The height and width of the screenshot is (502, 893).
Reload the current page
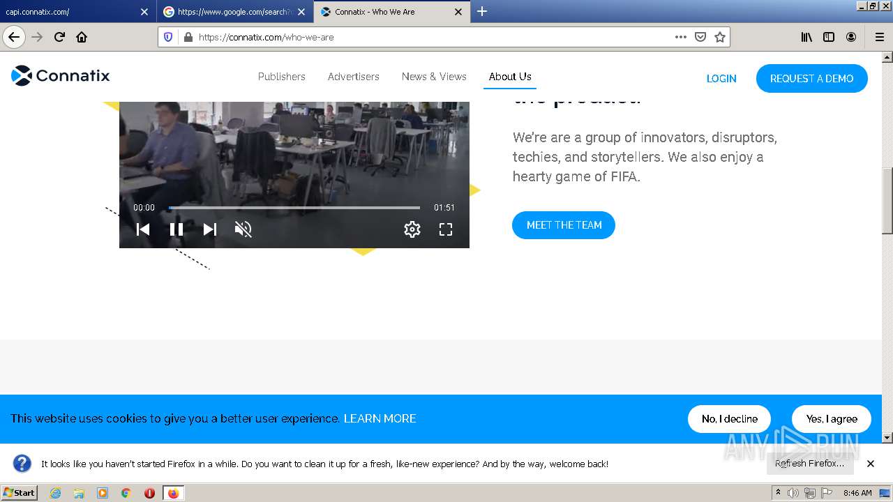pos(60,37)
